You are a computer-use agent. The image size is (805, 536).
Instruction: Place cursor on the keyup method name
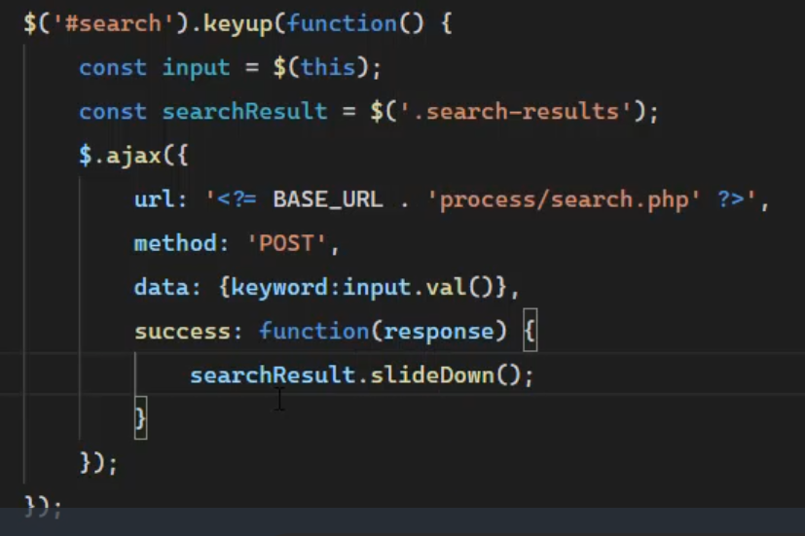click(238, 24)
